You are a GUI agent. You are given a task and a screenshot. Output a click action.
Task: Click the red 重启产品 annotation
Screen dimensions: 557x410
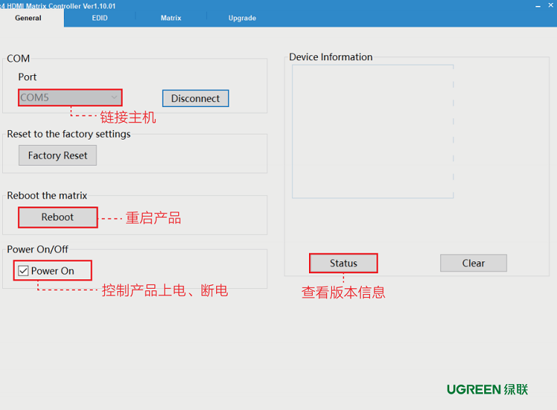(153, 218)
